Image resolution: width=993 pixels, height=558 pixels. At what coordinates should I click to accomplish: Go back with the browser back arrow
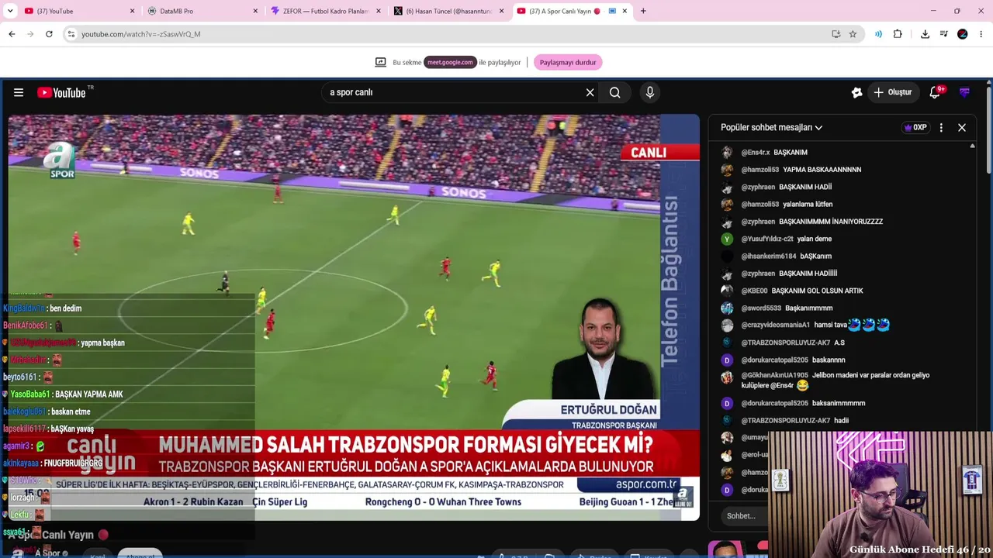coord(12,34)
